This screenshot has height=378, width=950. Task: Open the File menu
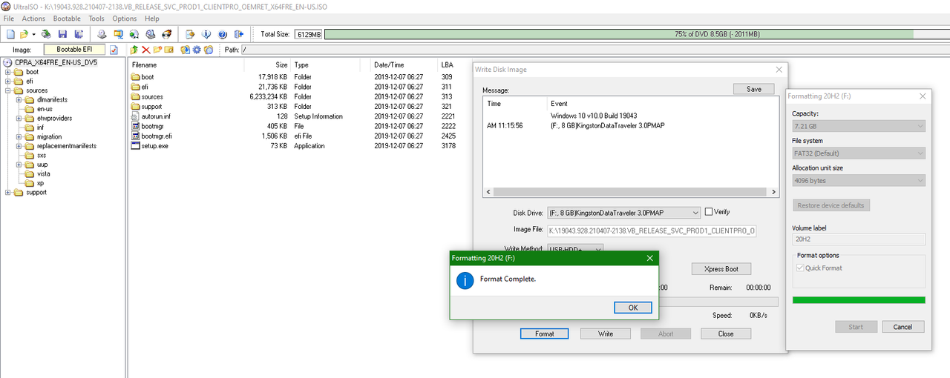click(x=9, y=19)
